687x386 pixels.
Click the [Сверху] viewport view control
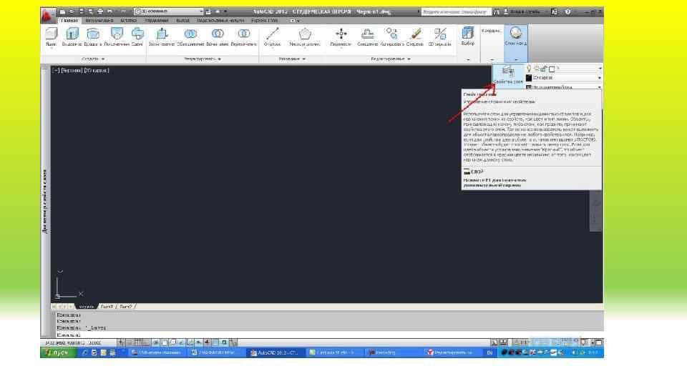[72, 71]
